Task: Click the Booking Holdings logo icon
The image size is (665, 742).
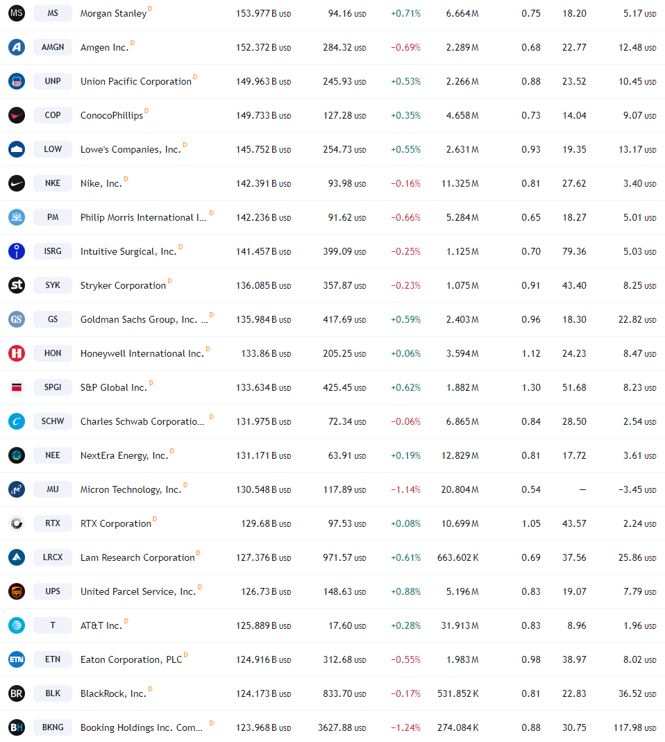Action: [17, 728]
